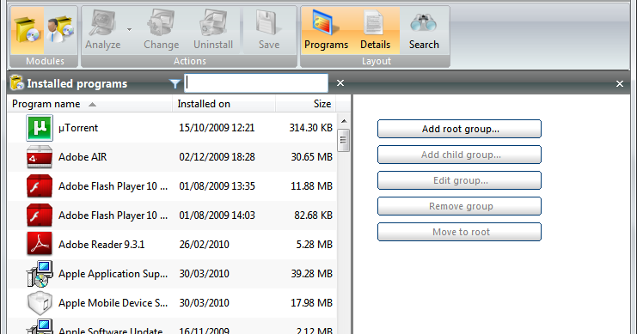Select the Adobe Reader 9.3.1 icon

[x=40, y=244]
